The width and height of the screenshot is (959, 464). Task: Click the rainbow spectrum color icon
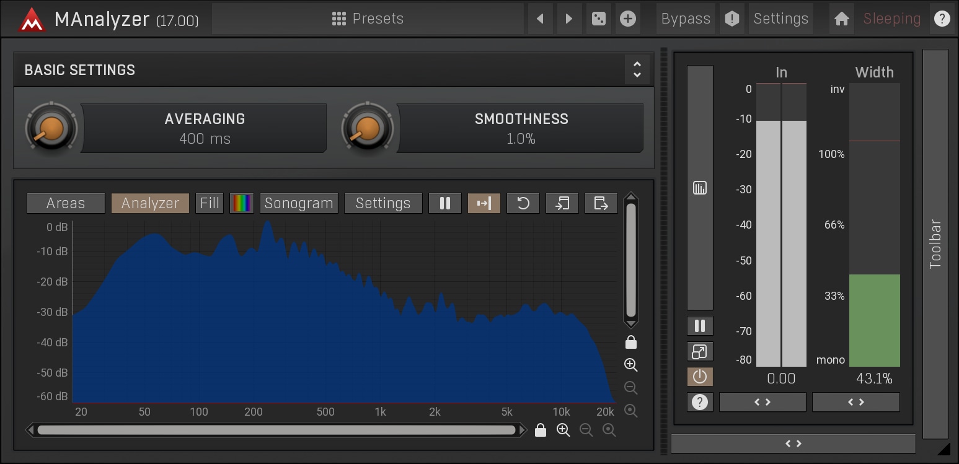click(242, 203)
